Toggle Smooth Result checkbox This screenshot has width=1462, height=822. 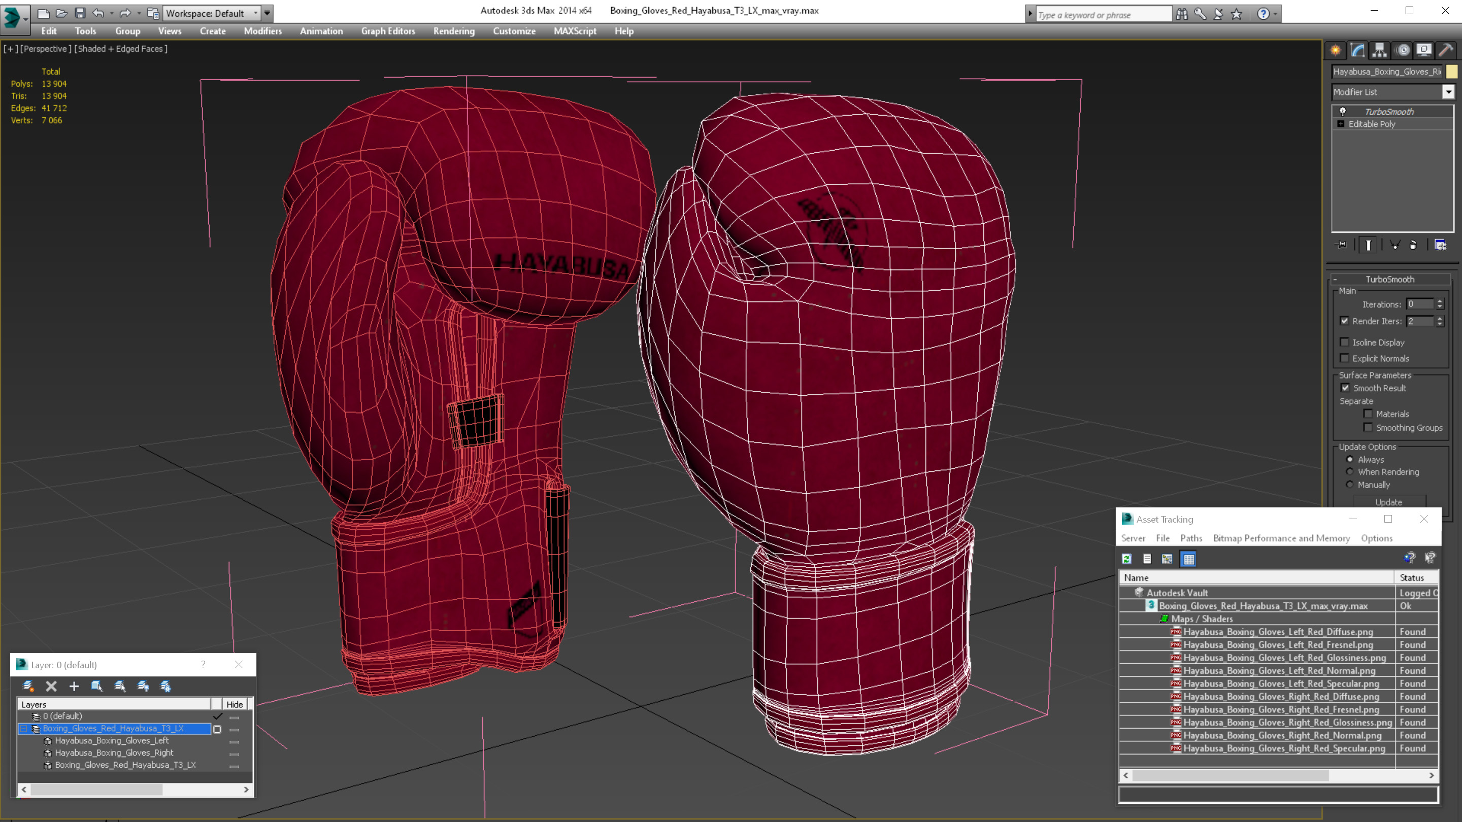pyautogui.click(x=1345, y=388)
